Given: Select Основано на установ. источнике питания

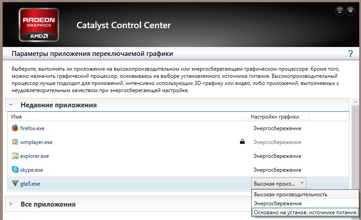Looking at the screenshot, I should (305, 212).
